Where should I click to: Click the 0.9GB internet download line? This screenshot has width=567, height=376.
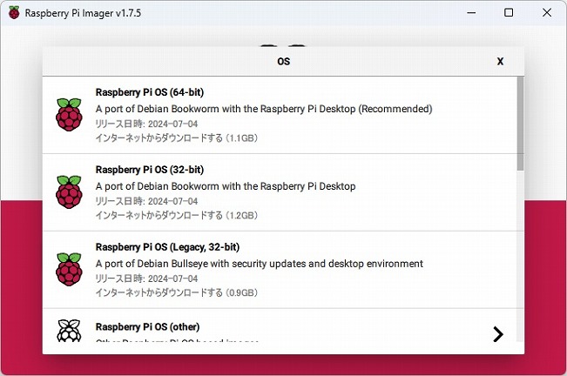coord(177,292)
